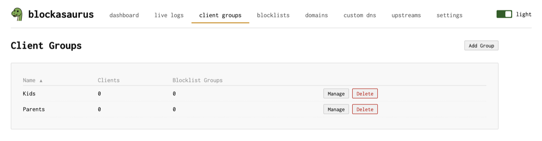Click the blockasaurus brand name
The image size is (542, 141).
click(61, 15)
